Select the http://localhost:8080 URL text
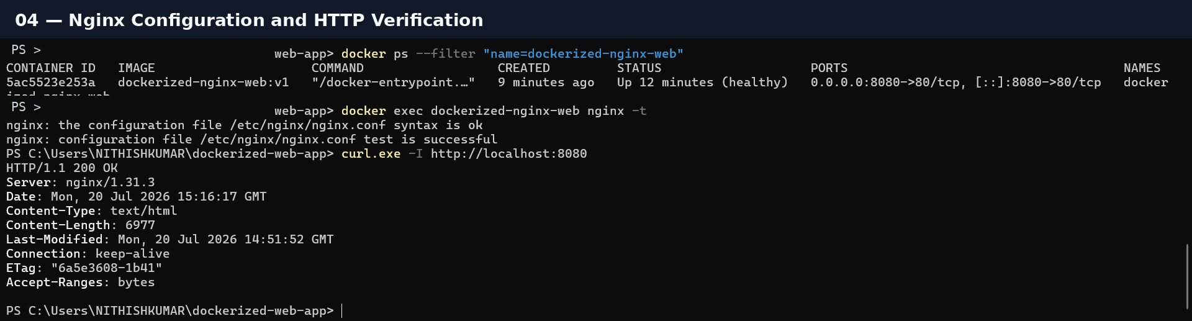This screenshot has height=321, width=1192. (508, 153)
